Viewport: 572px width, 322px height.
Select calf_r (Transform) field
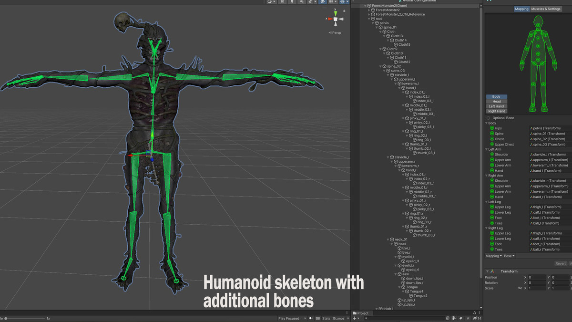point(550,239)
